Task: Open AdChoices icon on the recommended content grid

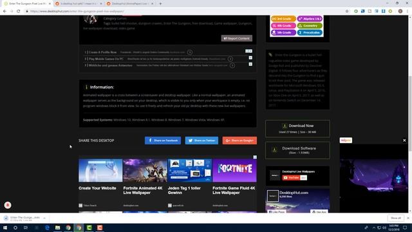Action: (x=255, y=157)
